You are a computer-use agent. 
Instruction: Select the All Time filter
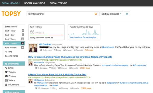point(8,52)
